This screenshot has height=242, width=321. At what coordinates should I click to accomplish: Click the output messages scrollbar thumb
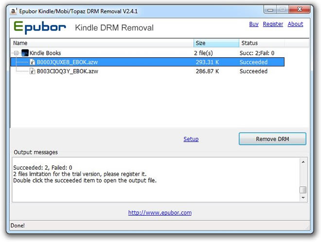coord(303,190)
